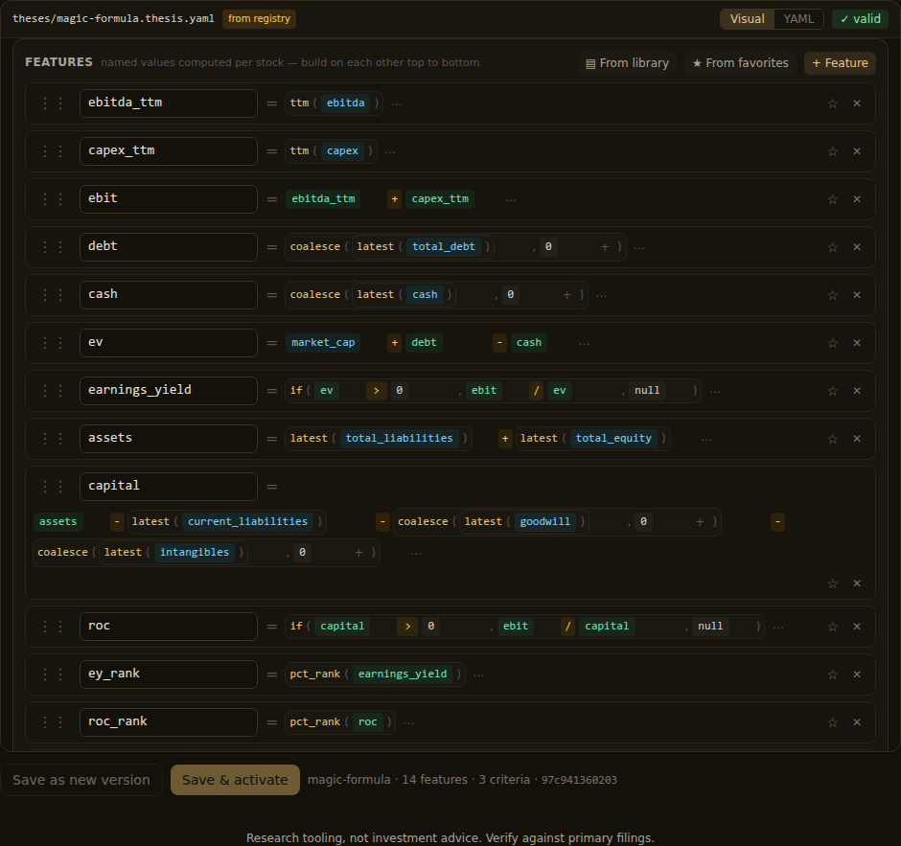This screenshot has width=901, height=846.
Task: Favorite the ey_rank feature
Action: pyautogui.click(x=832, y=675)
